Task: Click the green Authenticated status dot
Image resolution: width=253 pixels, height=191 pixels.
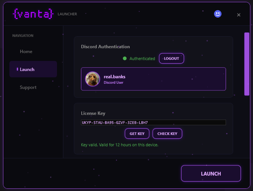Action: 125,58
